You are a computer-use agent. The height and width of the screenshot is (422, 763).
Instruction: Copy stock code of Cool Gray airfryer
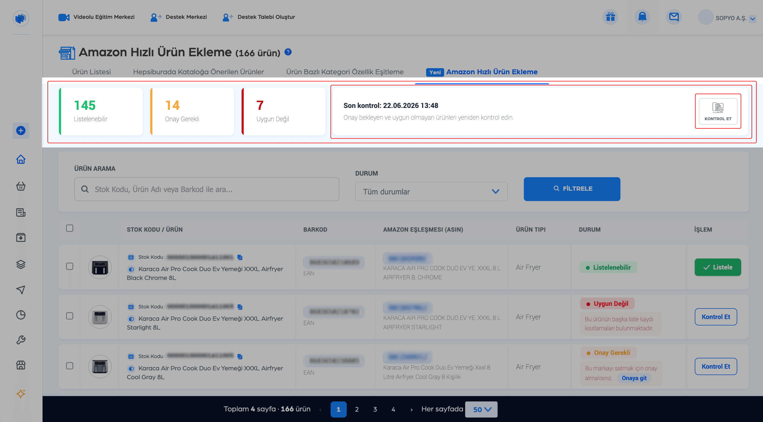pyautogui.click(x=240, y=356)
